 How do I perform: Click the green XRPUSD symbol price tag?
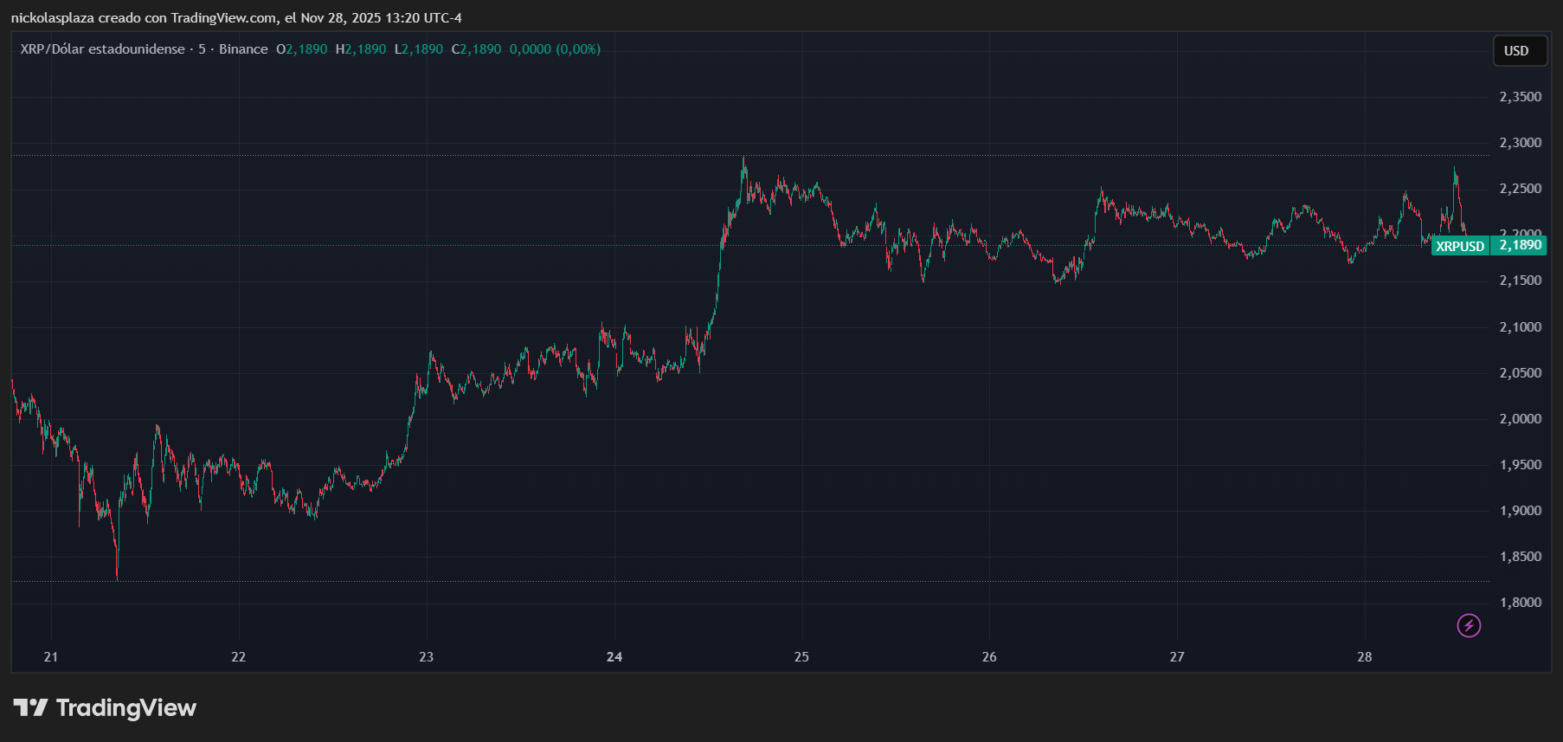point(1459,246)
